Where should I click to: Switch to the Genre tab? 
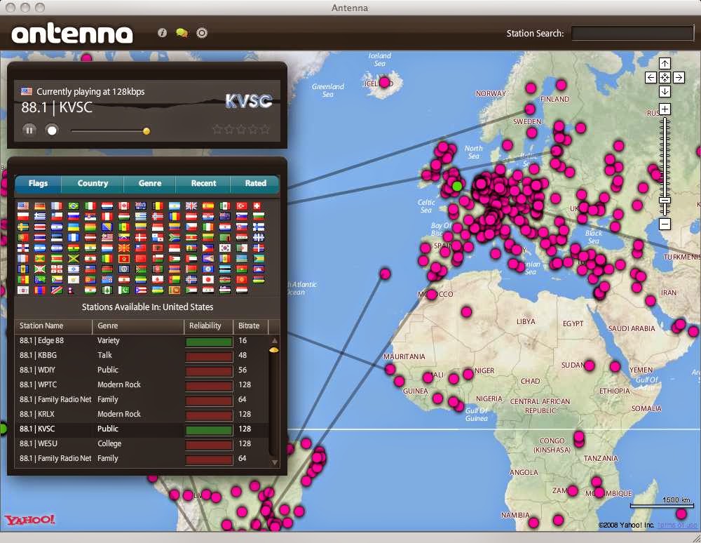(150, 184)
